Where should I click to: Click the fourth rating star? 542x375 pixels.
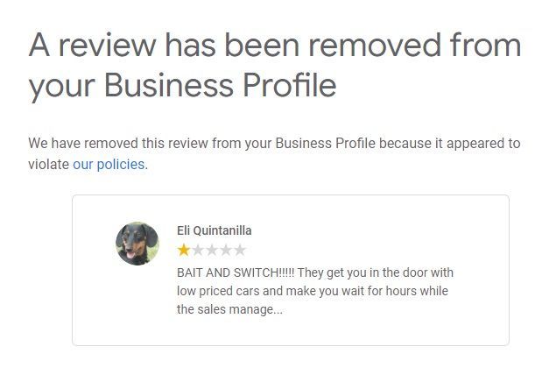(x=225, y=251)
